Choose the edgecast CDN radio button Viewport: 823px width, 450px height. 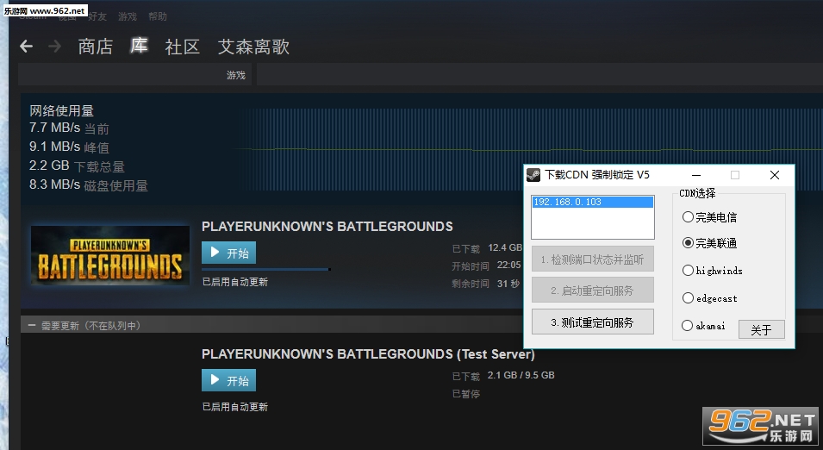tap(709, 298)
